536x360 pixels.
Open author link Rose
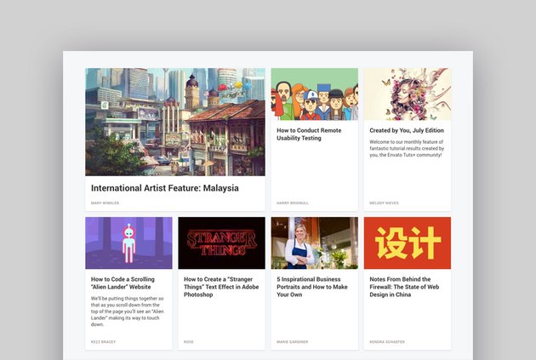pyautogui.click(x=188, y=342)
